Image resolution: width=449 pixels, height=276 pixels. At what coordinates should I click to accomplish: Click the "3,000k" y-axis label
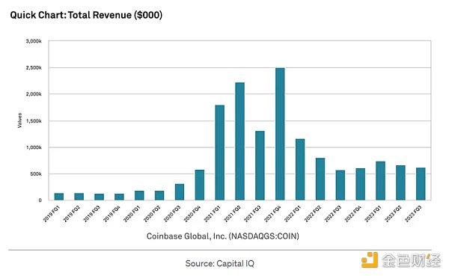tap(34, 41)
